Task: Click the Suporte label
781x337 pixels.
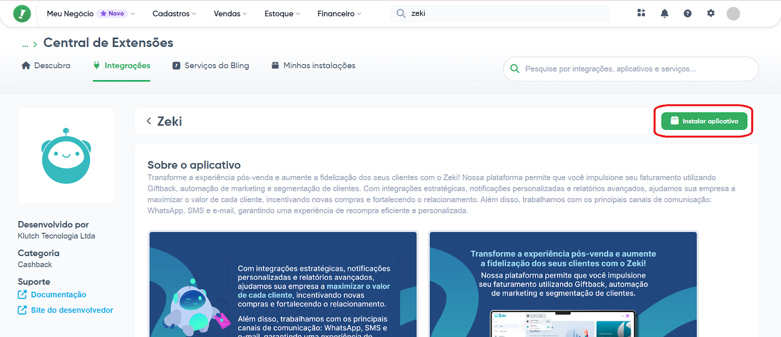Action: pyautogui.click(x=34, y=282)
